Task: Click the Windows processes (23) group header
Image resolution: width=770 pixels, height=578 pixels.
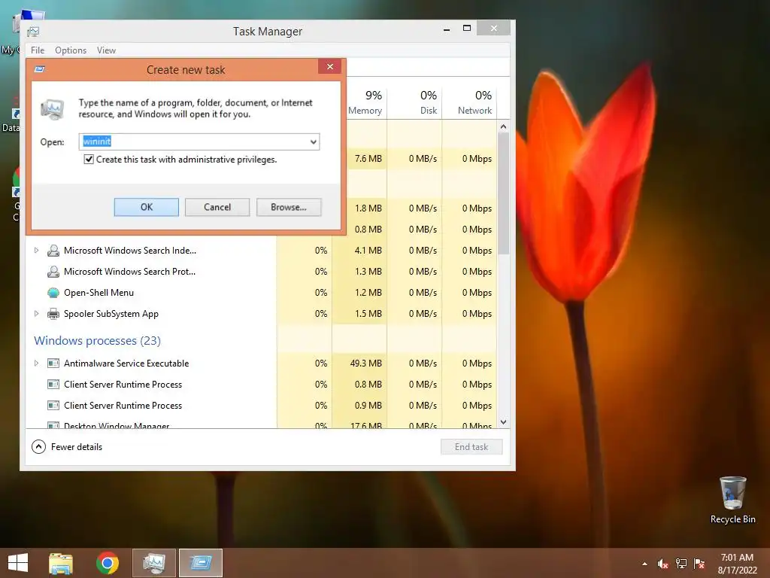Action: click(x=97, y=341)
